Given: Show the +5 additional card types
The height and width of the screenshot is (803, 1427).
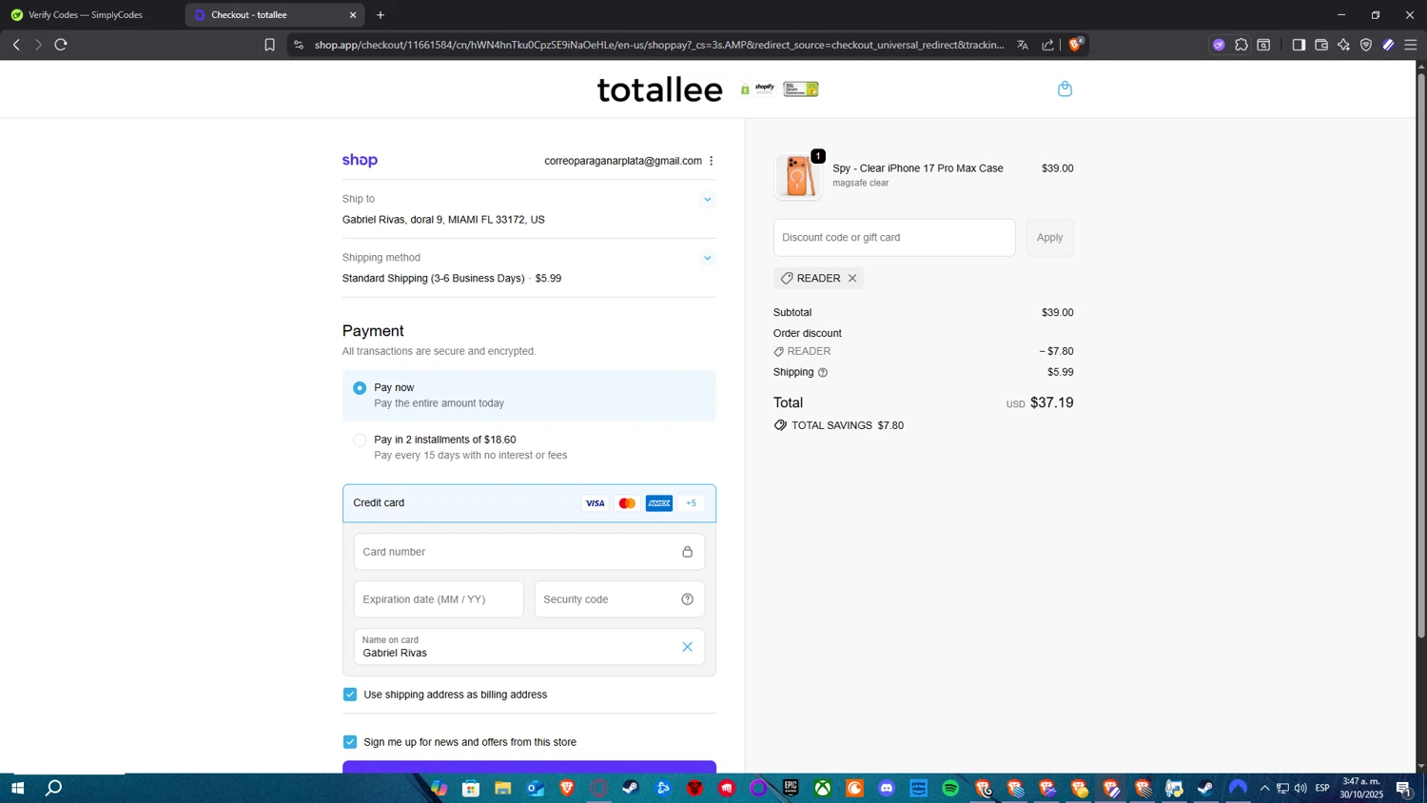Looking at the screenshot, I should coord(691,503).
